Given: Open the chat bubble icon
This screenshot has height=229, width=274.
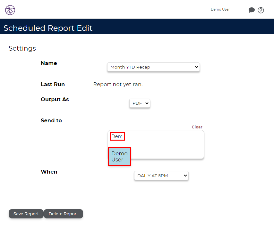Looking at the screenshot, I should pos(252,10).
